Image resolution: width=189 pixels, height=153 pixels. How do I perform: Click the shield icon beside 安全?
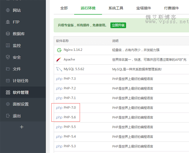pos(8,57)
